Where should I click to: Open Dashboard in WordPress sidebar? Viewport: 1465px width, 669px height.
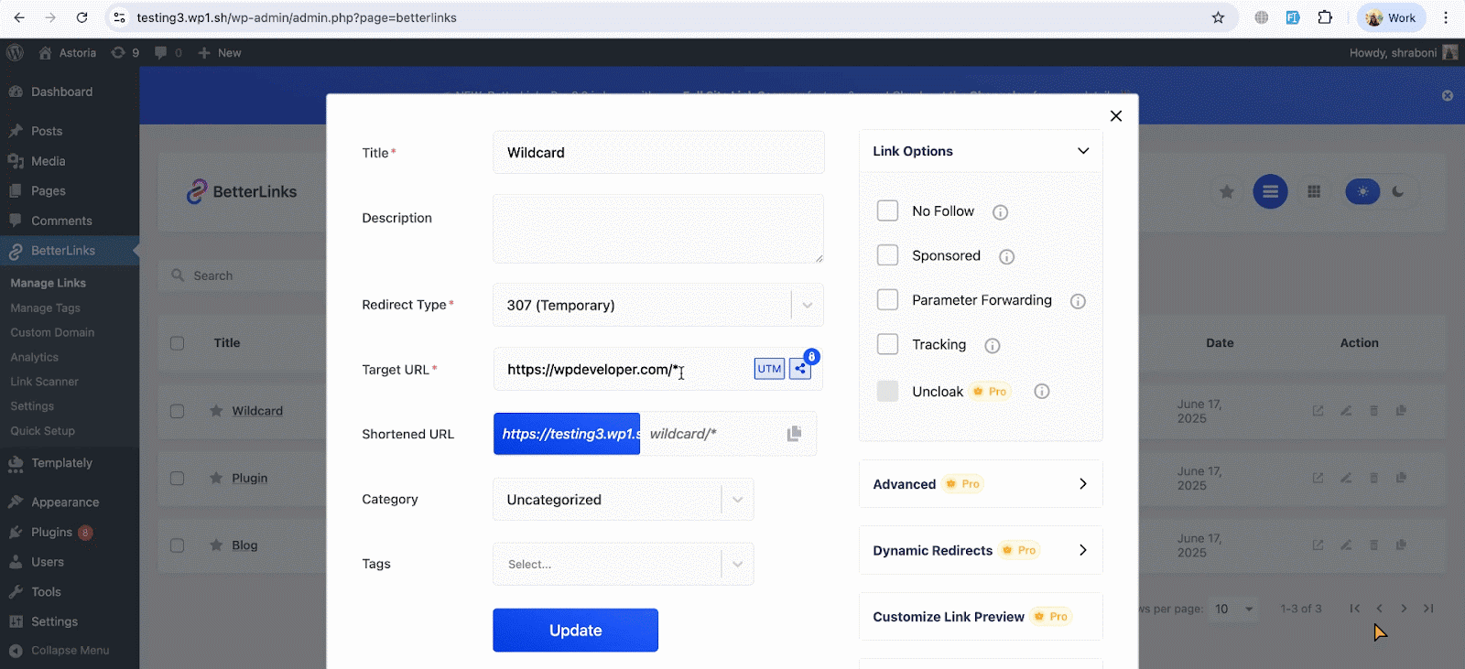(x=61, y=92)
